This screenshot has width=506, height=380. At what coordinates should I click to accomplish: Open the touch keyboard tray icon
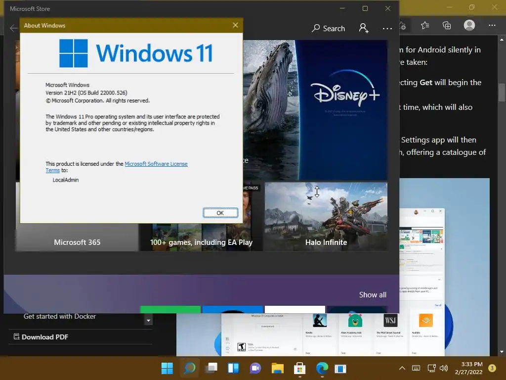pos(416,368)
